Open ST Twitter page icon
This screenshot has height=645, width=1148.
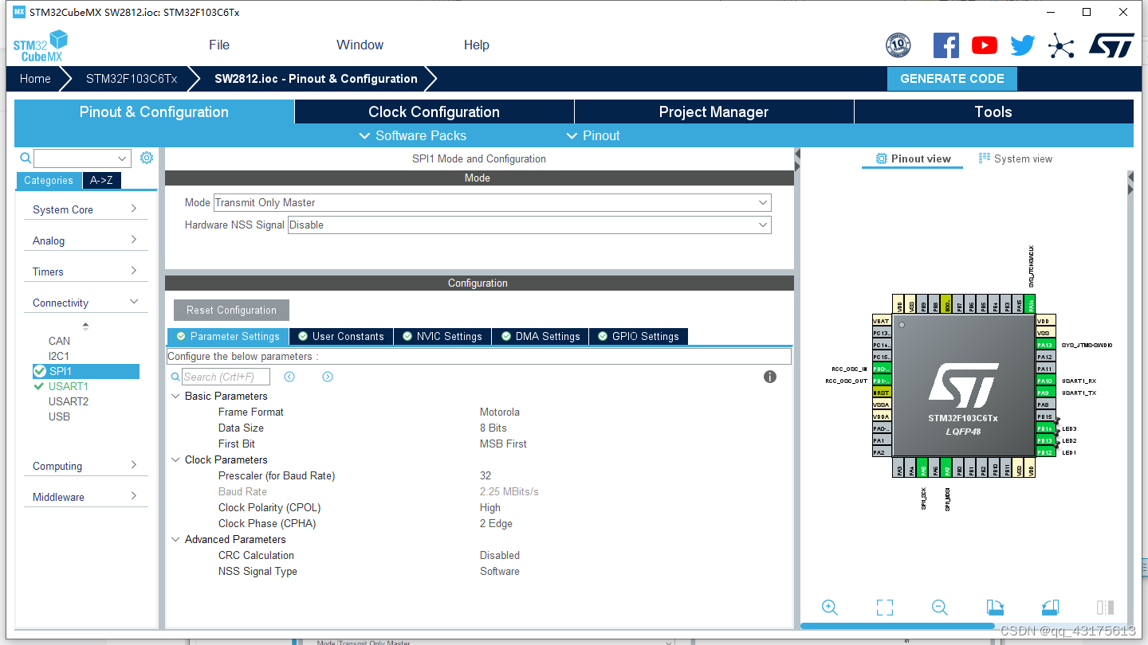[1023, 45]
